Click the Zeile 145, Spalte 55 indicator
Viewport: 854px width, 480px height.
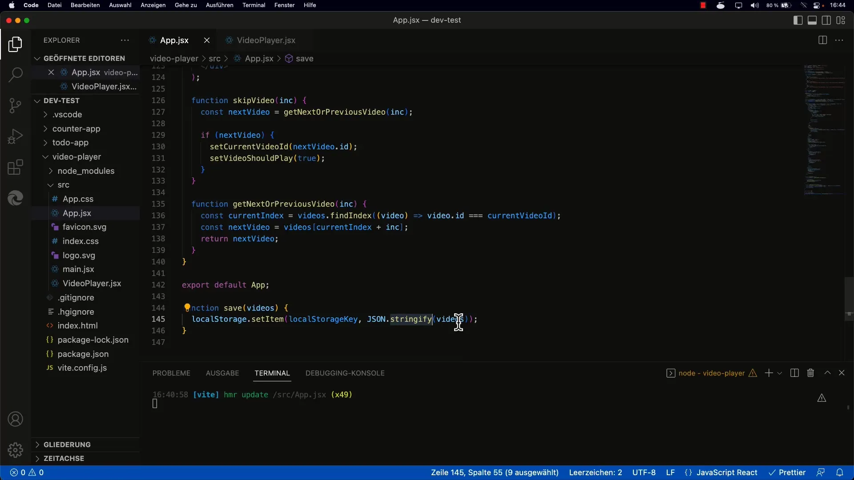tap(495, 472)
